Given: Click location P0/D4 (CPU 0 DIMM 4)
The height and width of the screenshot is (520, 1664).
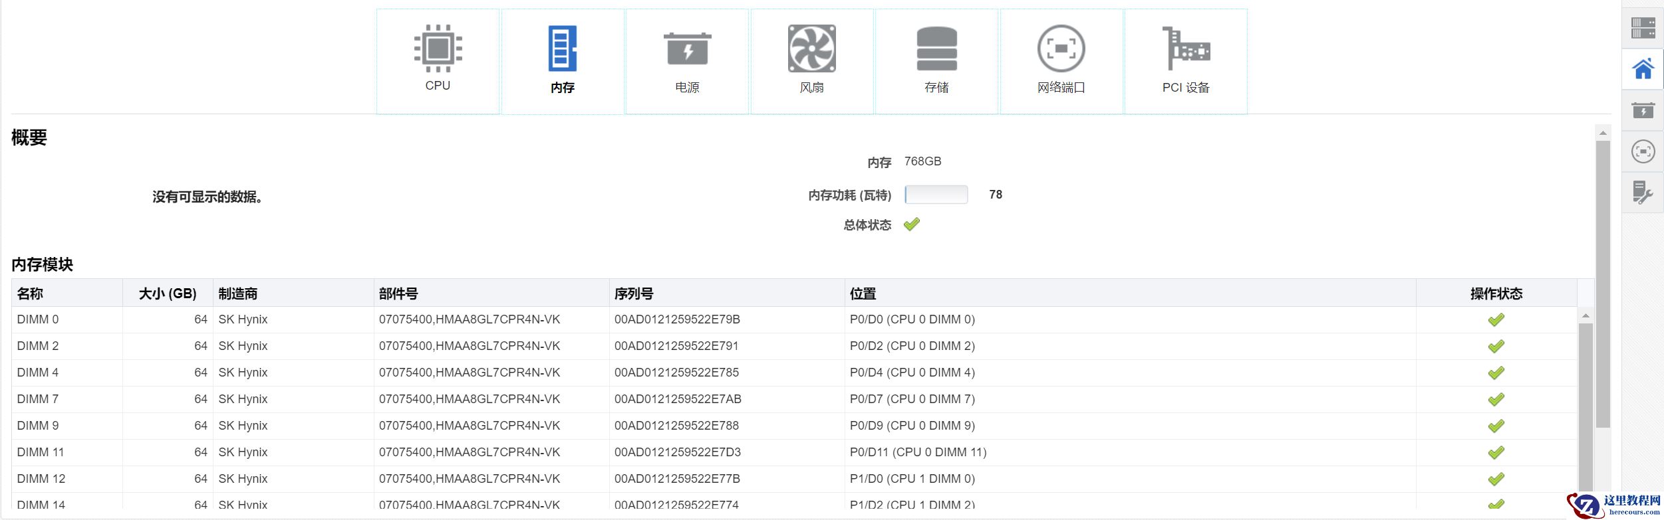Looking at the screenshot, I should point(912,373).
